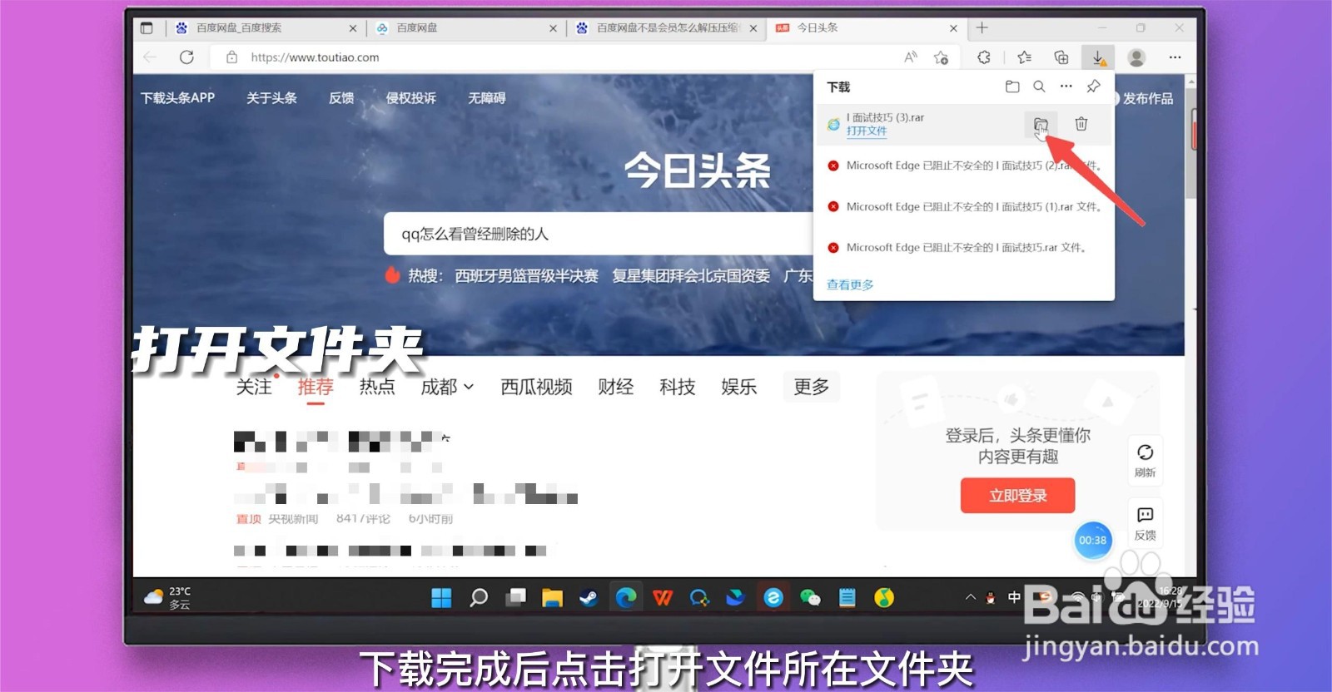The width and height of the screenshot is (1332, 692).
Task: Open Edge settings and more menu
Action: (x=1175, y=57)
